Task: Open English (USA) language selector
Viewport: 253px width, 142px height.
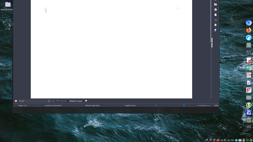Action: (130, 105)
